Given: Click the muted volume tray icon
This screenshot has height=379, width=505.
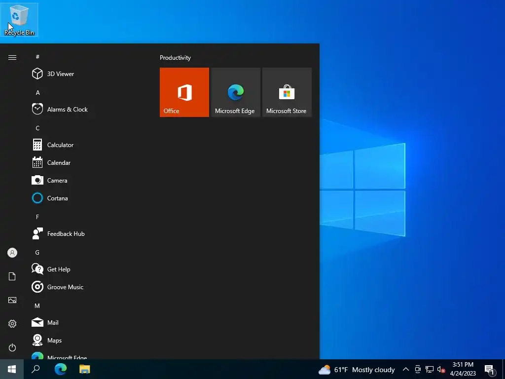Looking at the screenshot, I should 441,369.
